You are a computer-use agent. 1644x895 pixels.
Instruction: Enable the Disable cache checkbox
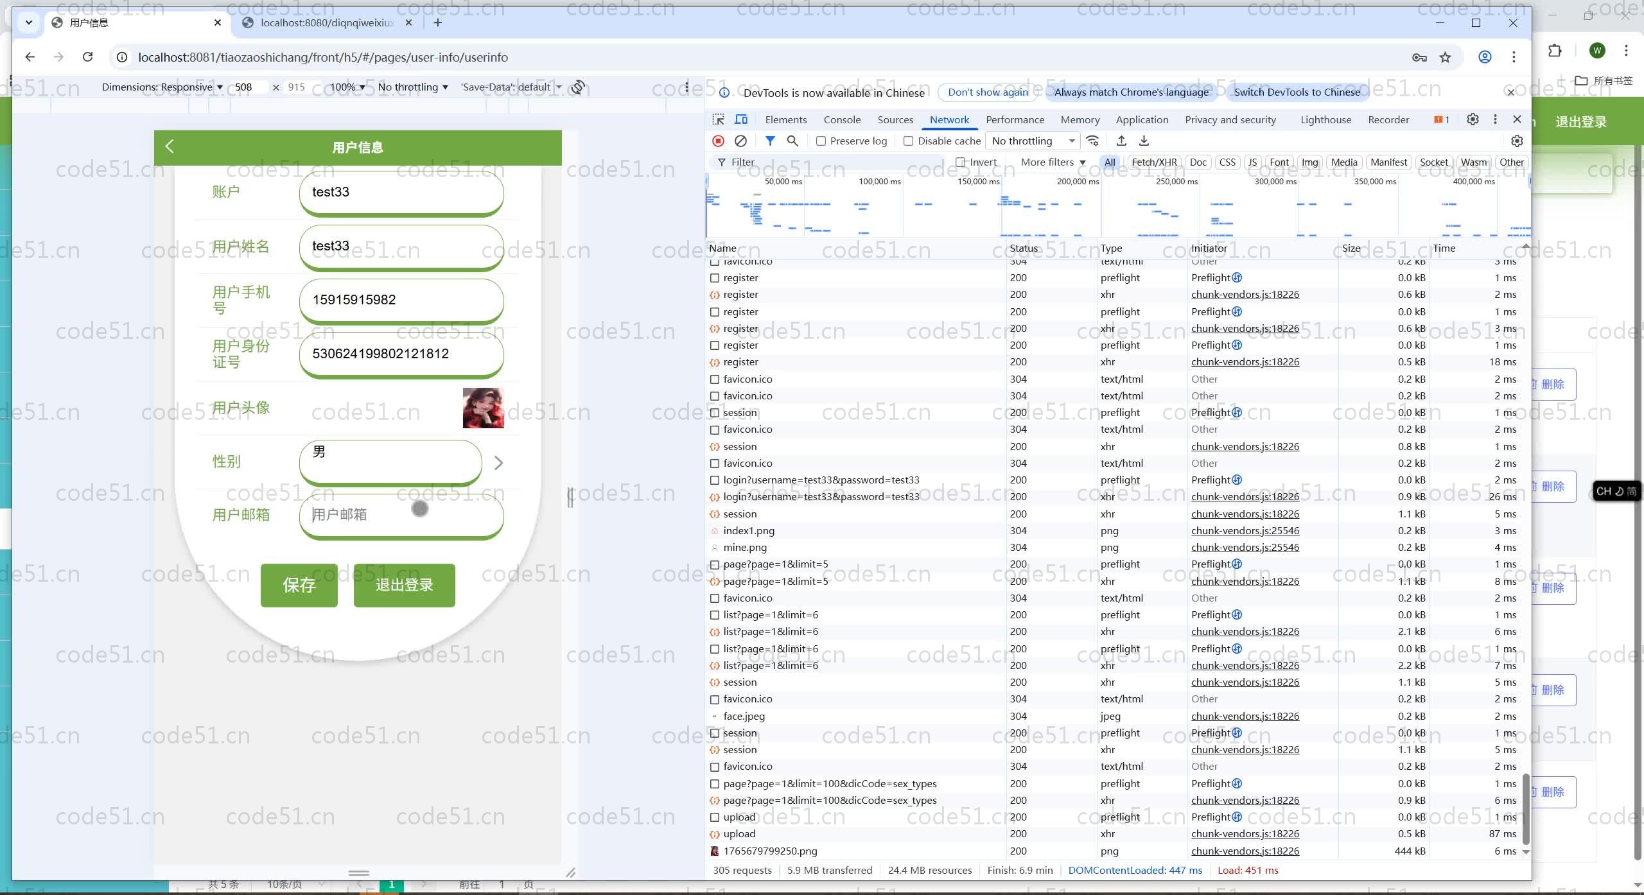click(x=909, y=141)
